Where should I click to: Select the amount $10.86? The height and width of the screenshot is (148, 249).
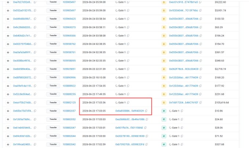[x=219, y=111]
